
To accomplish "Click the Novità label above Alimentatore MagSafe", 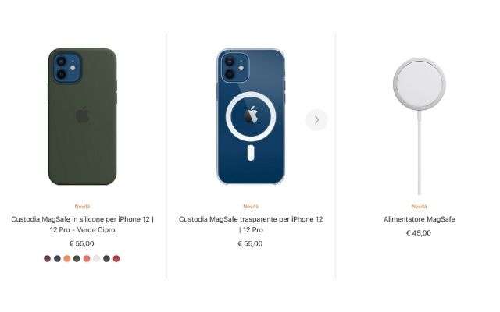I will (420, 206).
